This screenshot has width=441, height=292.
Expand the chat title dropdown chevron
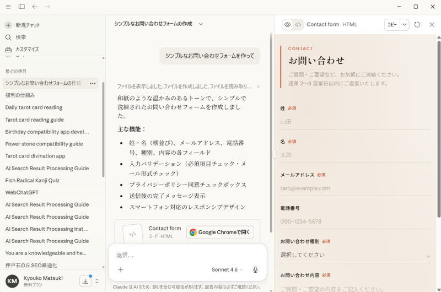tap(201, 24)
